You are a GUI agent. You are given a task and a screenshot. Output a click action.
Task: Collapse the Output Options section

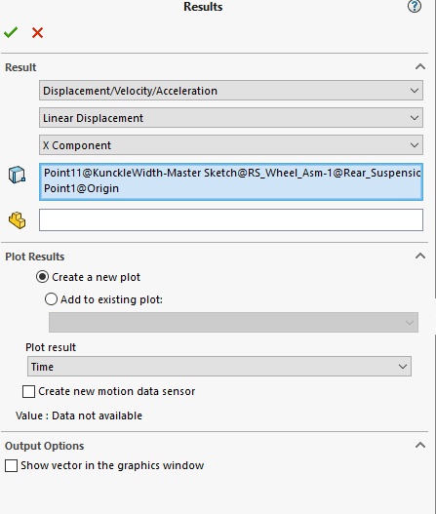click(x=420, y=445)
